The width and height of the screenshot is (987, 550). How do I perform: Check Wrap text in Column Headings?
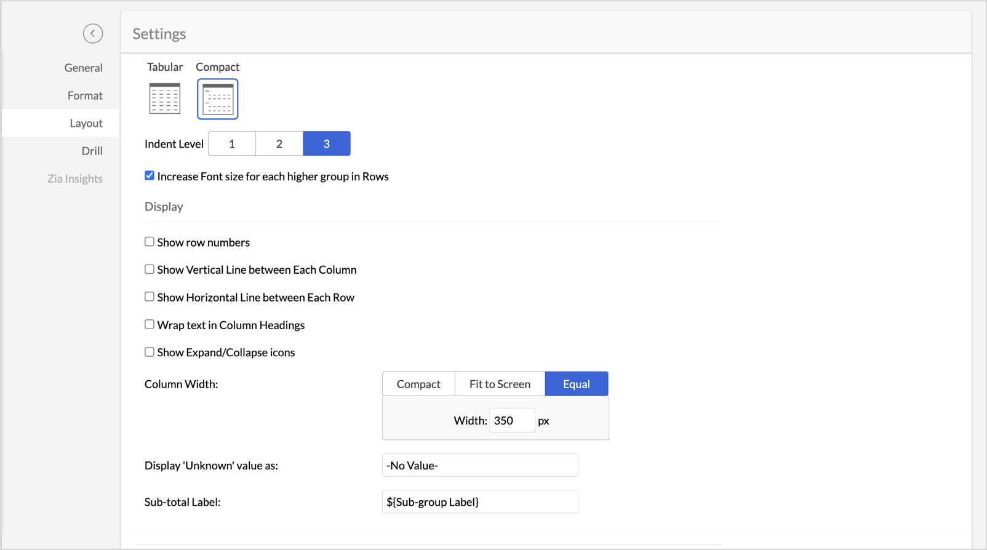[150, 324]
